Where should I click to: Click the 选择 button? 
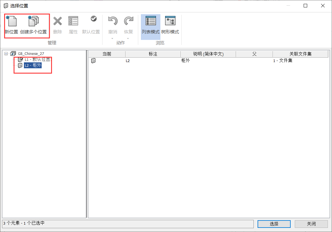coord(274,224)
